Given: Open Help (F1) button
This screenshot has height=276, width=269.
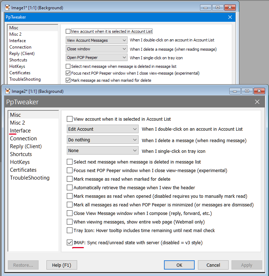Looking at the screenshot, I should point(62,265).
